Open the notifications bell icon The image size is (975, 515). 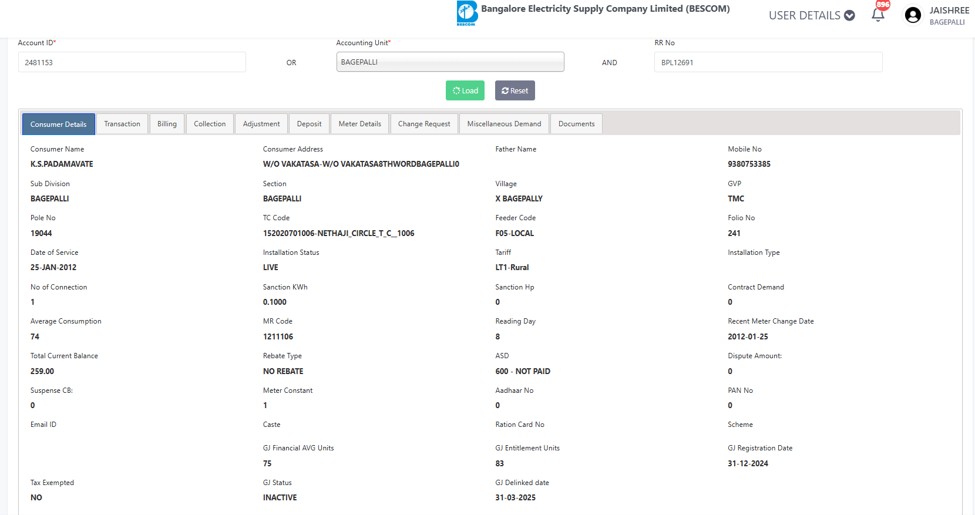tap(878, 15)
